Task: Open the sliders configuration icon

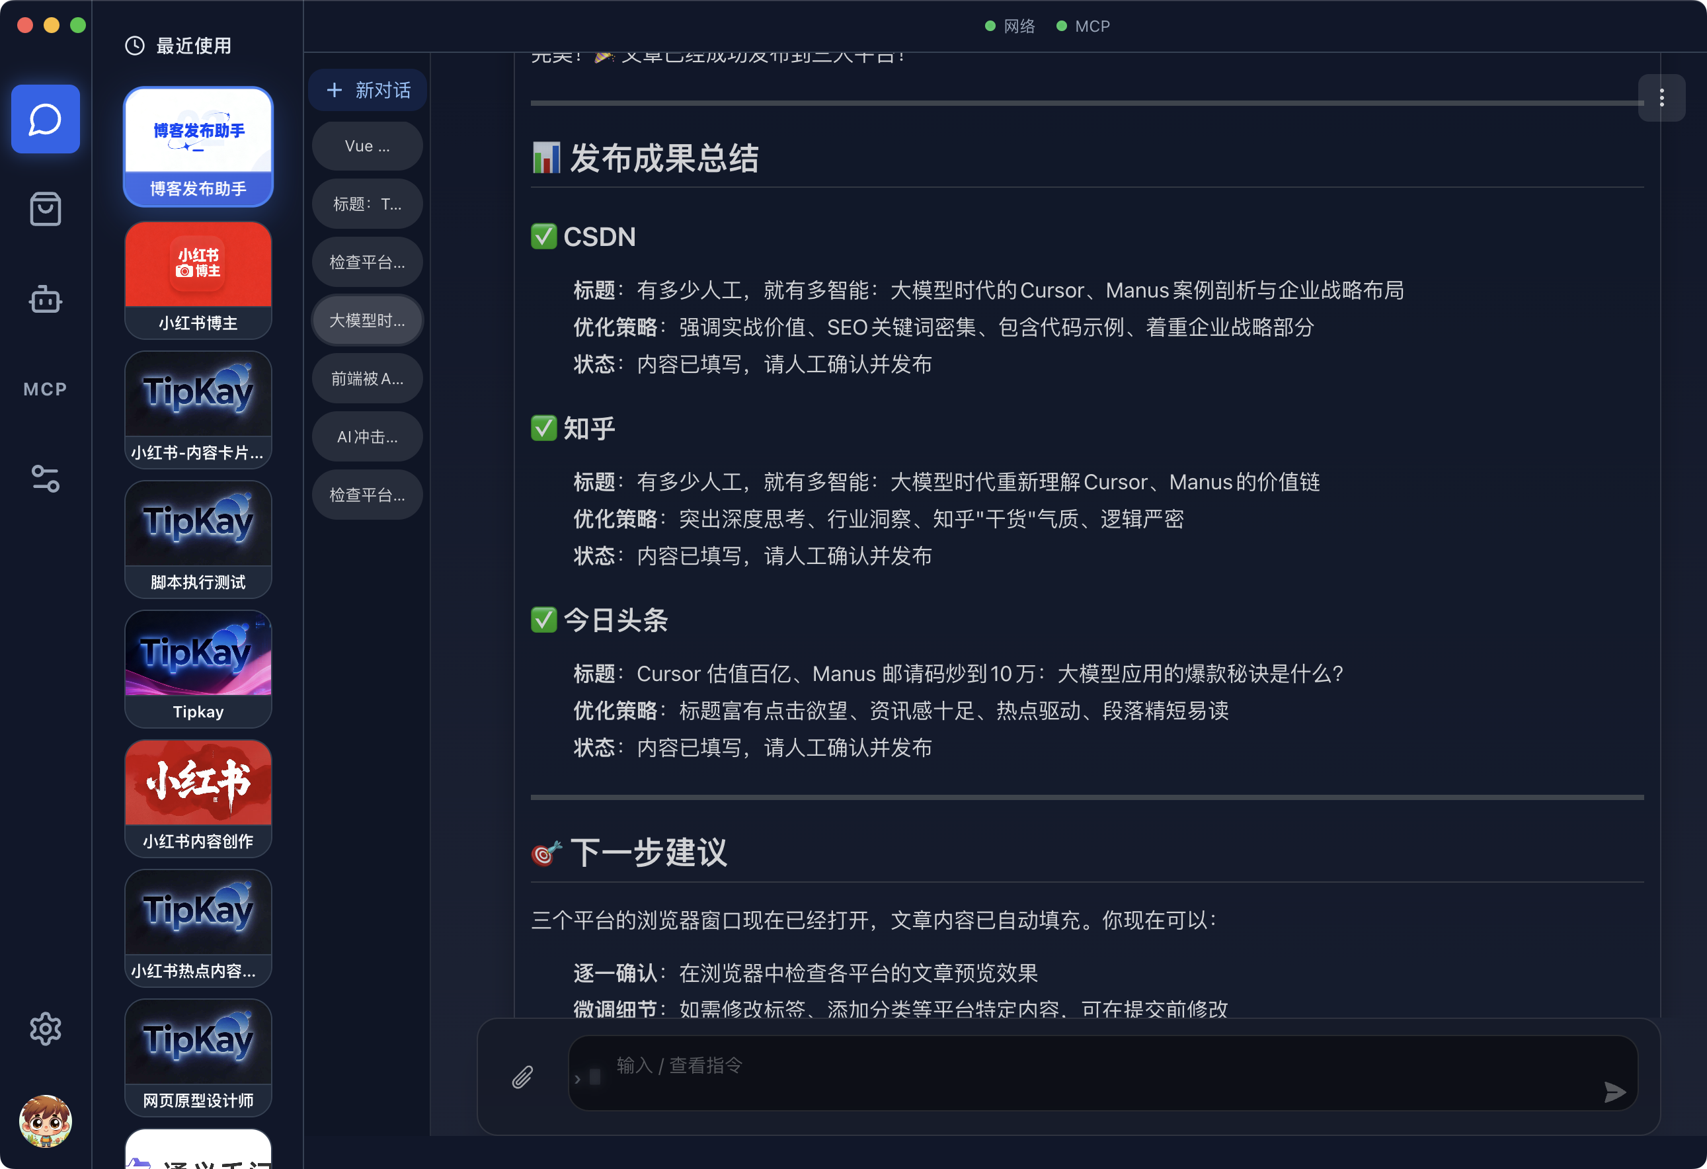Action: pos(46,479)
